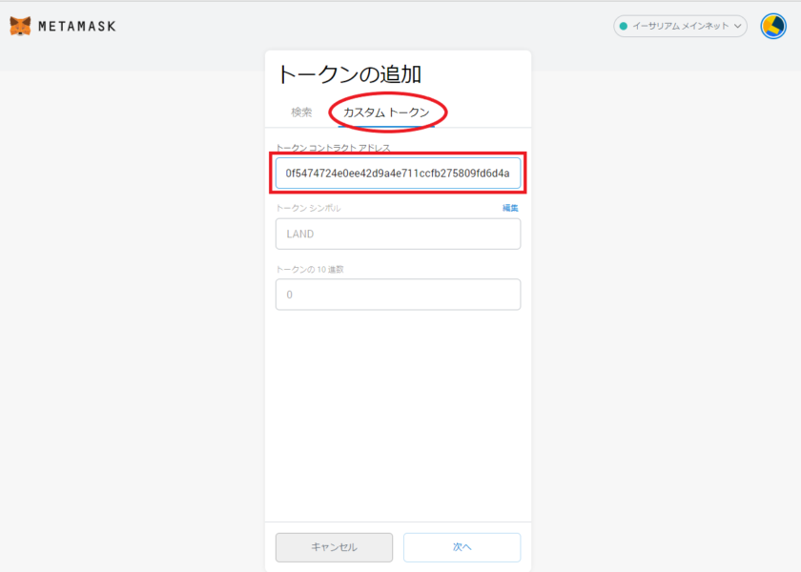Image resolution: width=801 pixels, height=572 pixels.
Task: Switch to the 検索 tab
Action: pyautogui.click(x=301, y=112)
